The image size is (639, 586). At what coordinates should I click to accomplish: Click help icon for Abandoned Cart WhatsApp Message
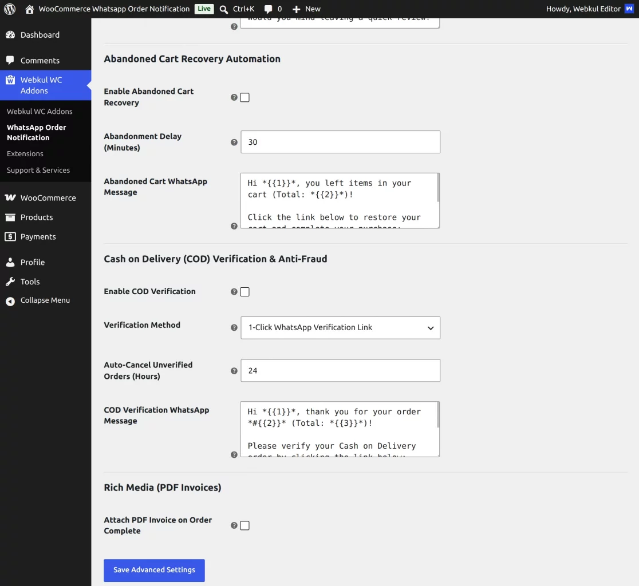pos(234,226)
